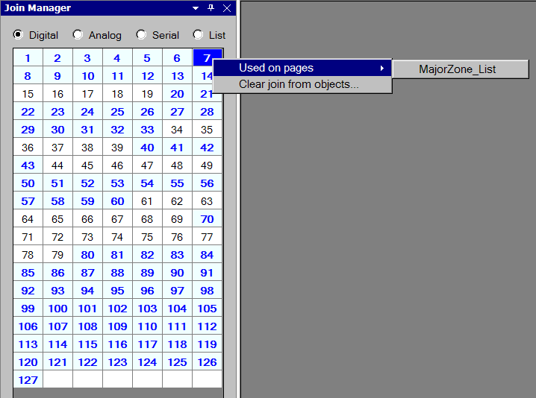Image resolution: width=536 pixels, height=398 pixels.
Task: Choose the List radio option
Action: 198,35
